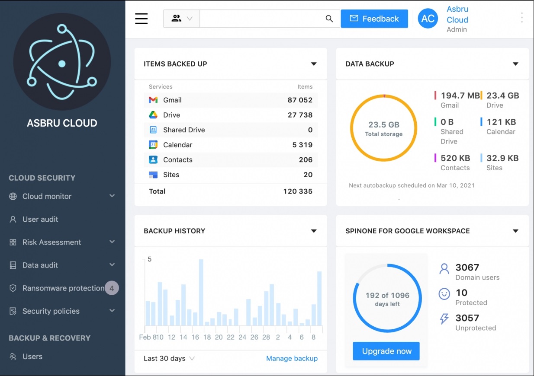Open the hamburger navigation menu
534x376 pixels.
141,19
